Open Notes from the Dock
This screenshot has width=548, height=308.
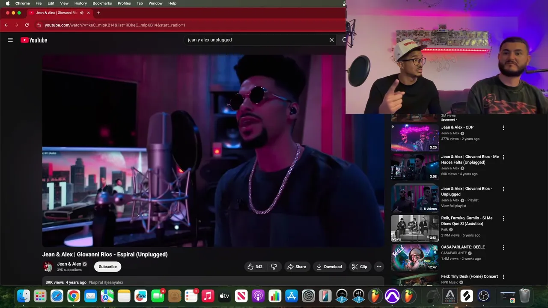[124, 296]
